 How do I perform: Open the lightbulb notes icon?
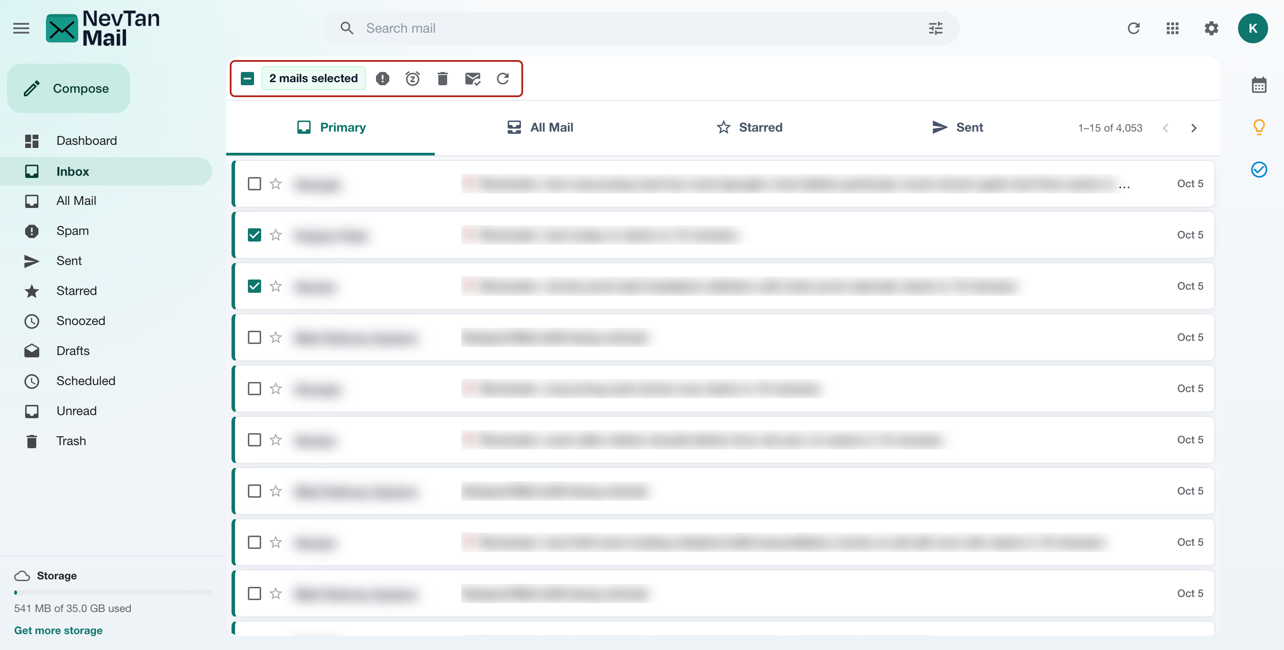[x=1258, y=128]
